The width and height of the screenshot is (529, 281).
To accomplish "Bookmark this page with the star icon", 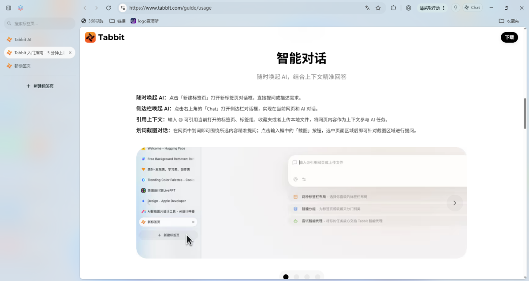I will (x=378, y=8).
